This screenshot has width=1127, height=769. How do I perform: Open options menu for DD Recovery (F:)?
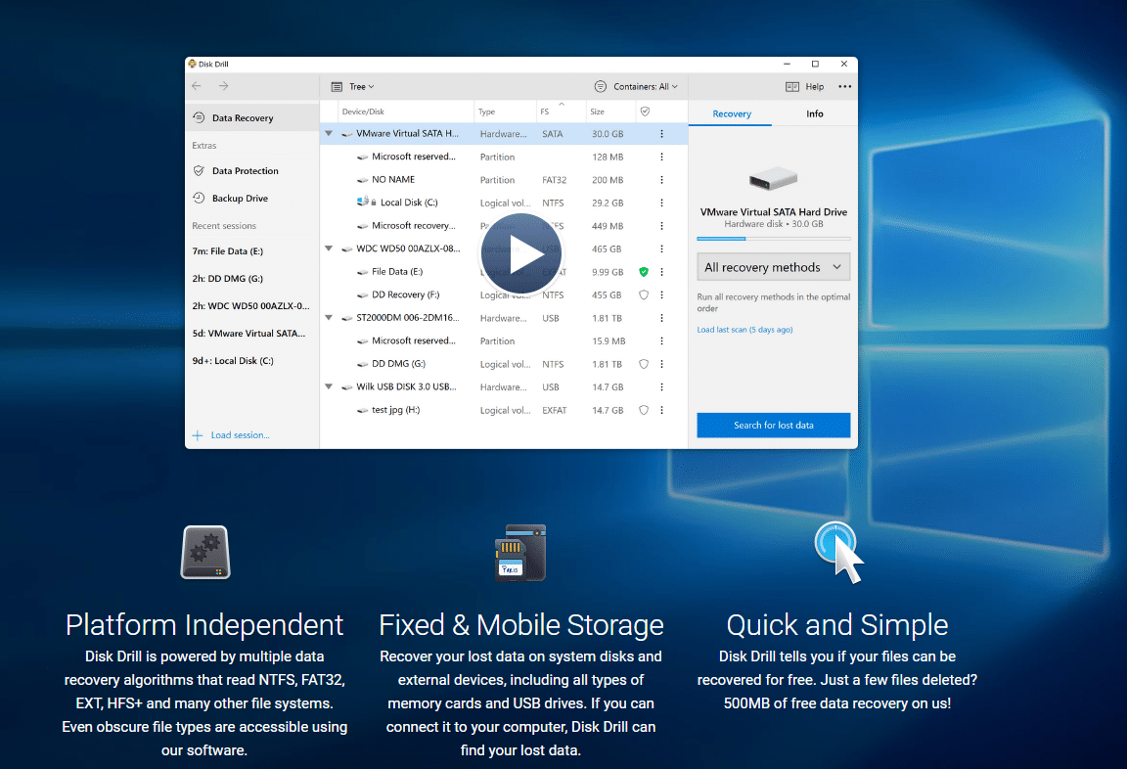pos(662,294)
